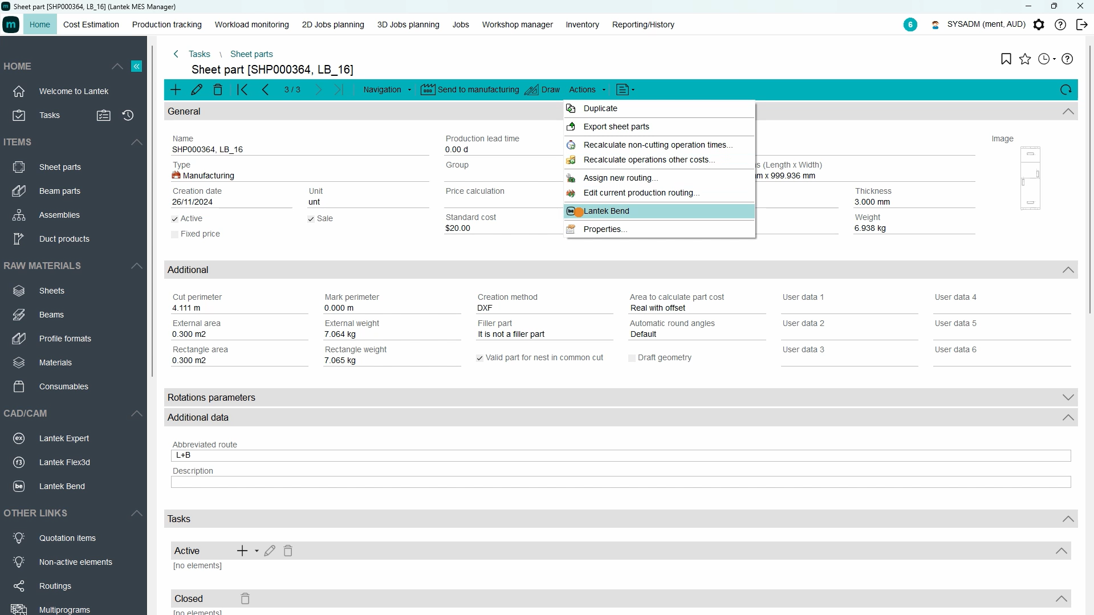This screenshot has height=615, width=1094.
Task: Collapse the RAW MATERIALS sidebar group
Action: [x=137, y=266]
